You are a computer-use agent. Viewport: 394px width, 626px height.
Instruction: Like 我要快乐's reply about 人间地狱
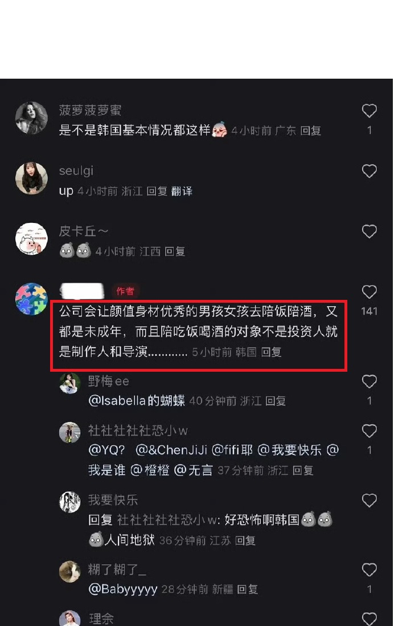[369, 500]
